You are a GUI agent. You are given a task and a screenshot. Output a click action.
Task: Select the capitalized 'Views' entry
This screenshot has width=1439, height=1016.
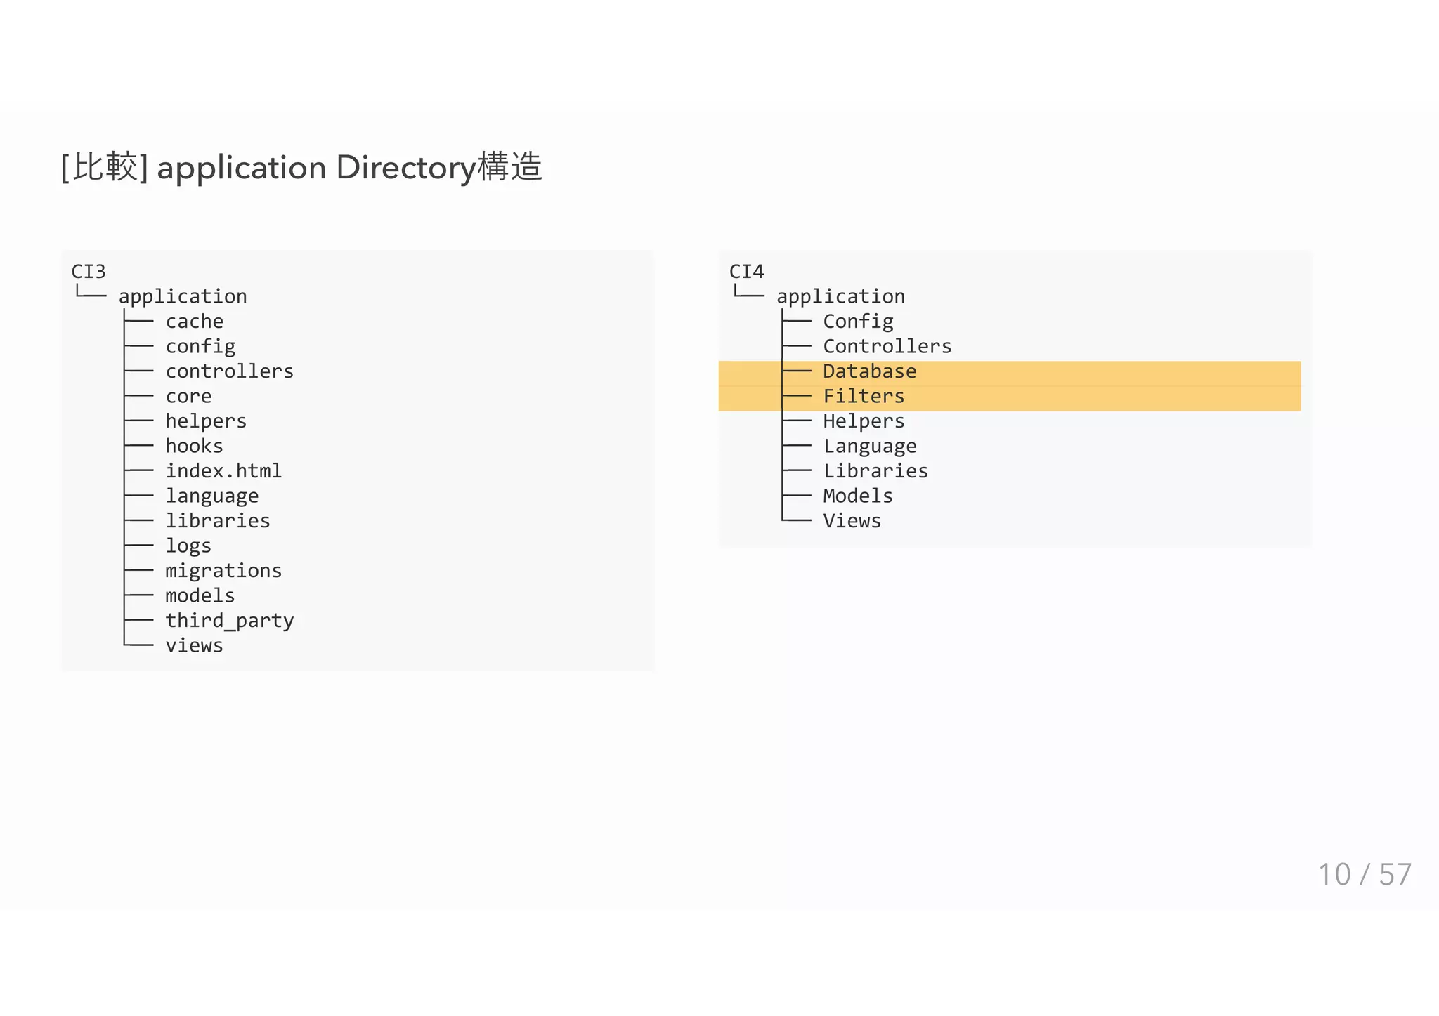852,520
